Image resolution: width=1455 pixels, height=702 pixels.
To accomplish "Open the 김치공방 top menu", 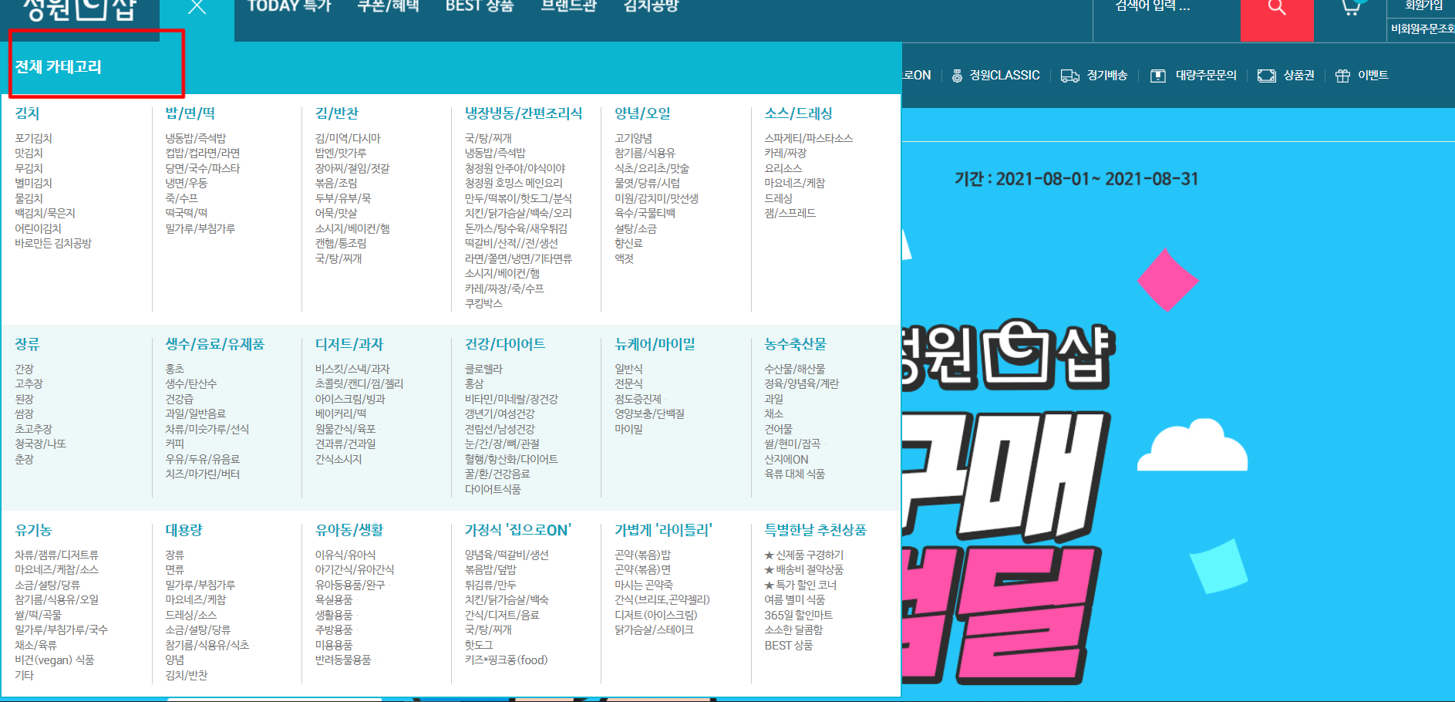I will (x=651, y=6).
